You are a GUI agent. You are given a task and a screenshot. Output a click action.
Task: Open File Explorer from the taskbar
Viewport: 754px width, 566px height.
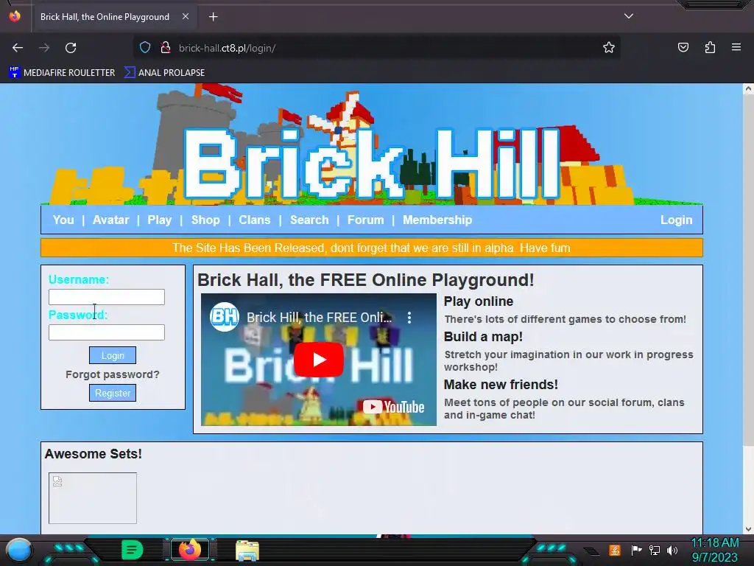point(247,551)
